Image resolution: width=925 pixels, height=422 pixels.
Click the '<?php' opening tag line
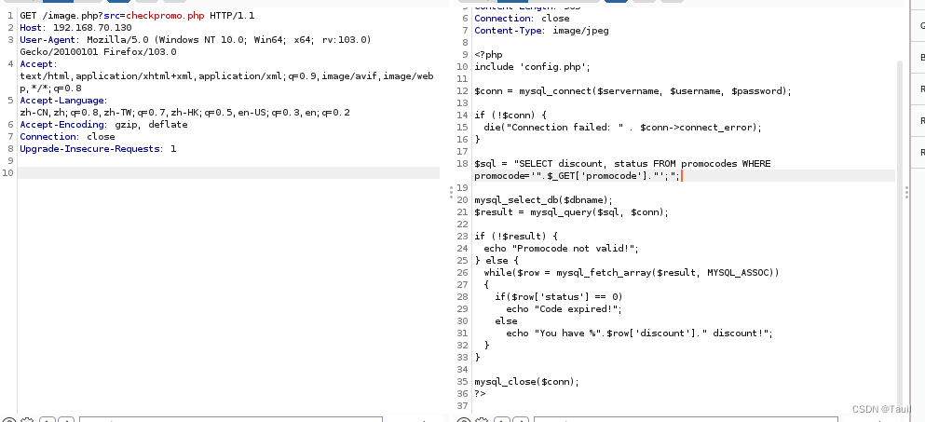488,54
